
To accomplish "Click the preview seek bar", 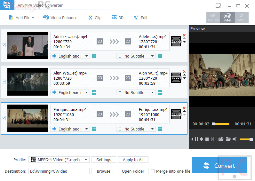I will [x=221, y=124].
